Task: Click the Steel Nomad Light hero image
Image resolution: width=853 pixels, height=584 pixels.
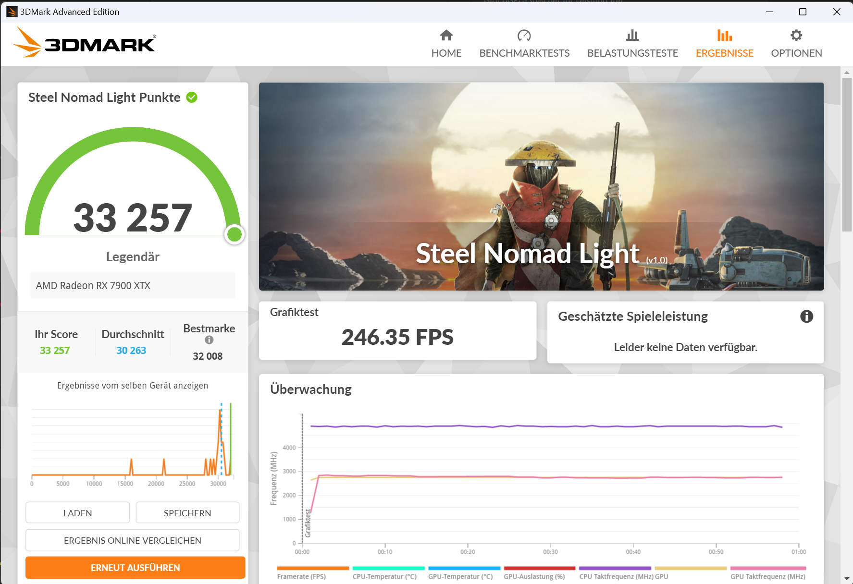Action: coord(542,186)
